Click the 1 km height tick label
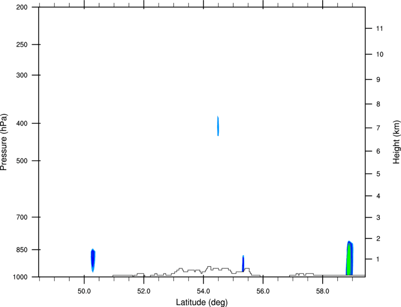The width and height of the screenshot is (401, 307). click(378, 259)
